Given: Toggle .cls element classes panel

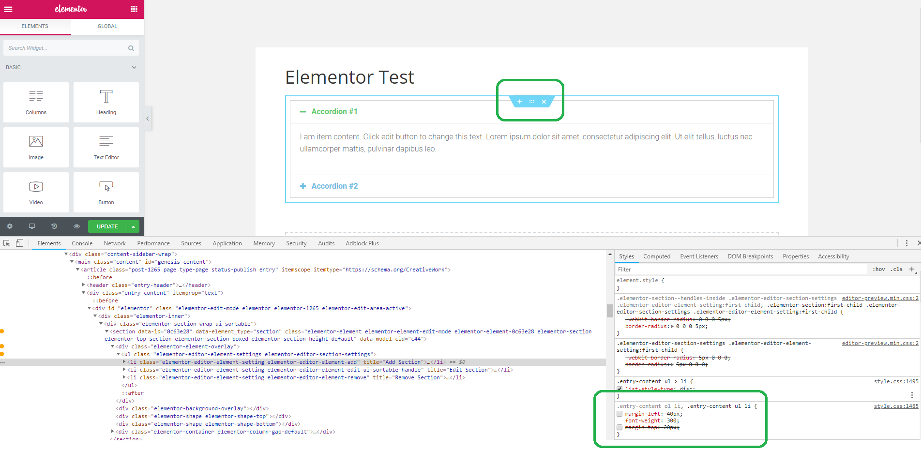Looking at the screenshot, I should tap(897, 269).
